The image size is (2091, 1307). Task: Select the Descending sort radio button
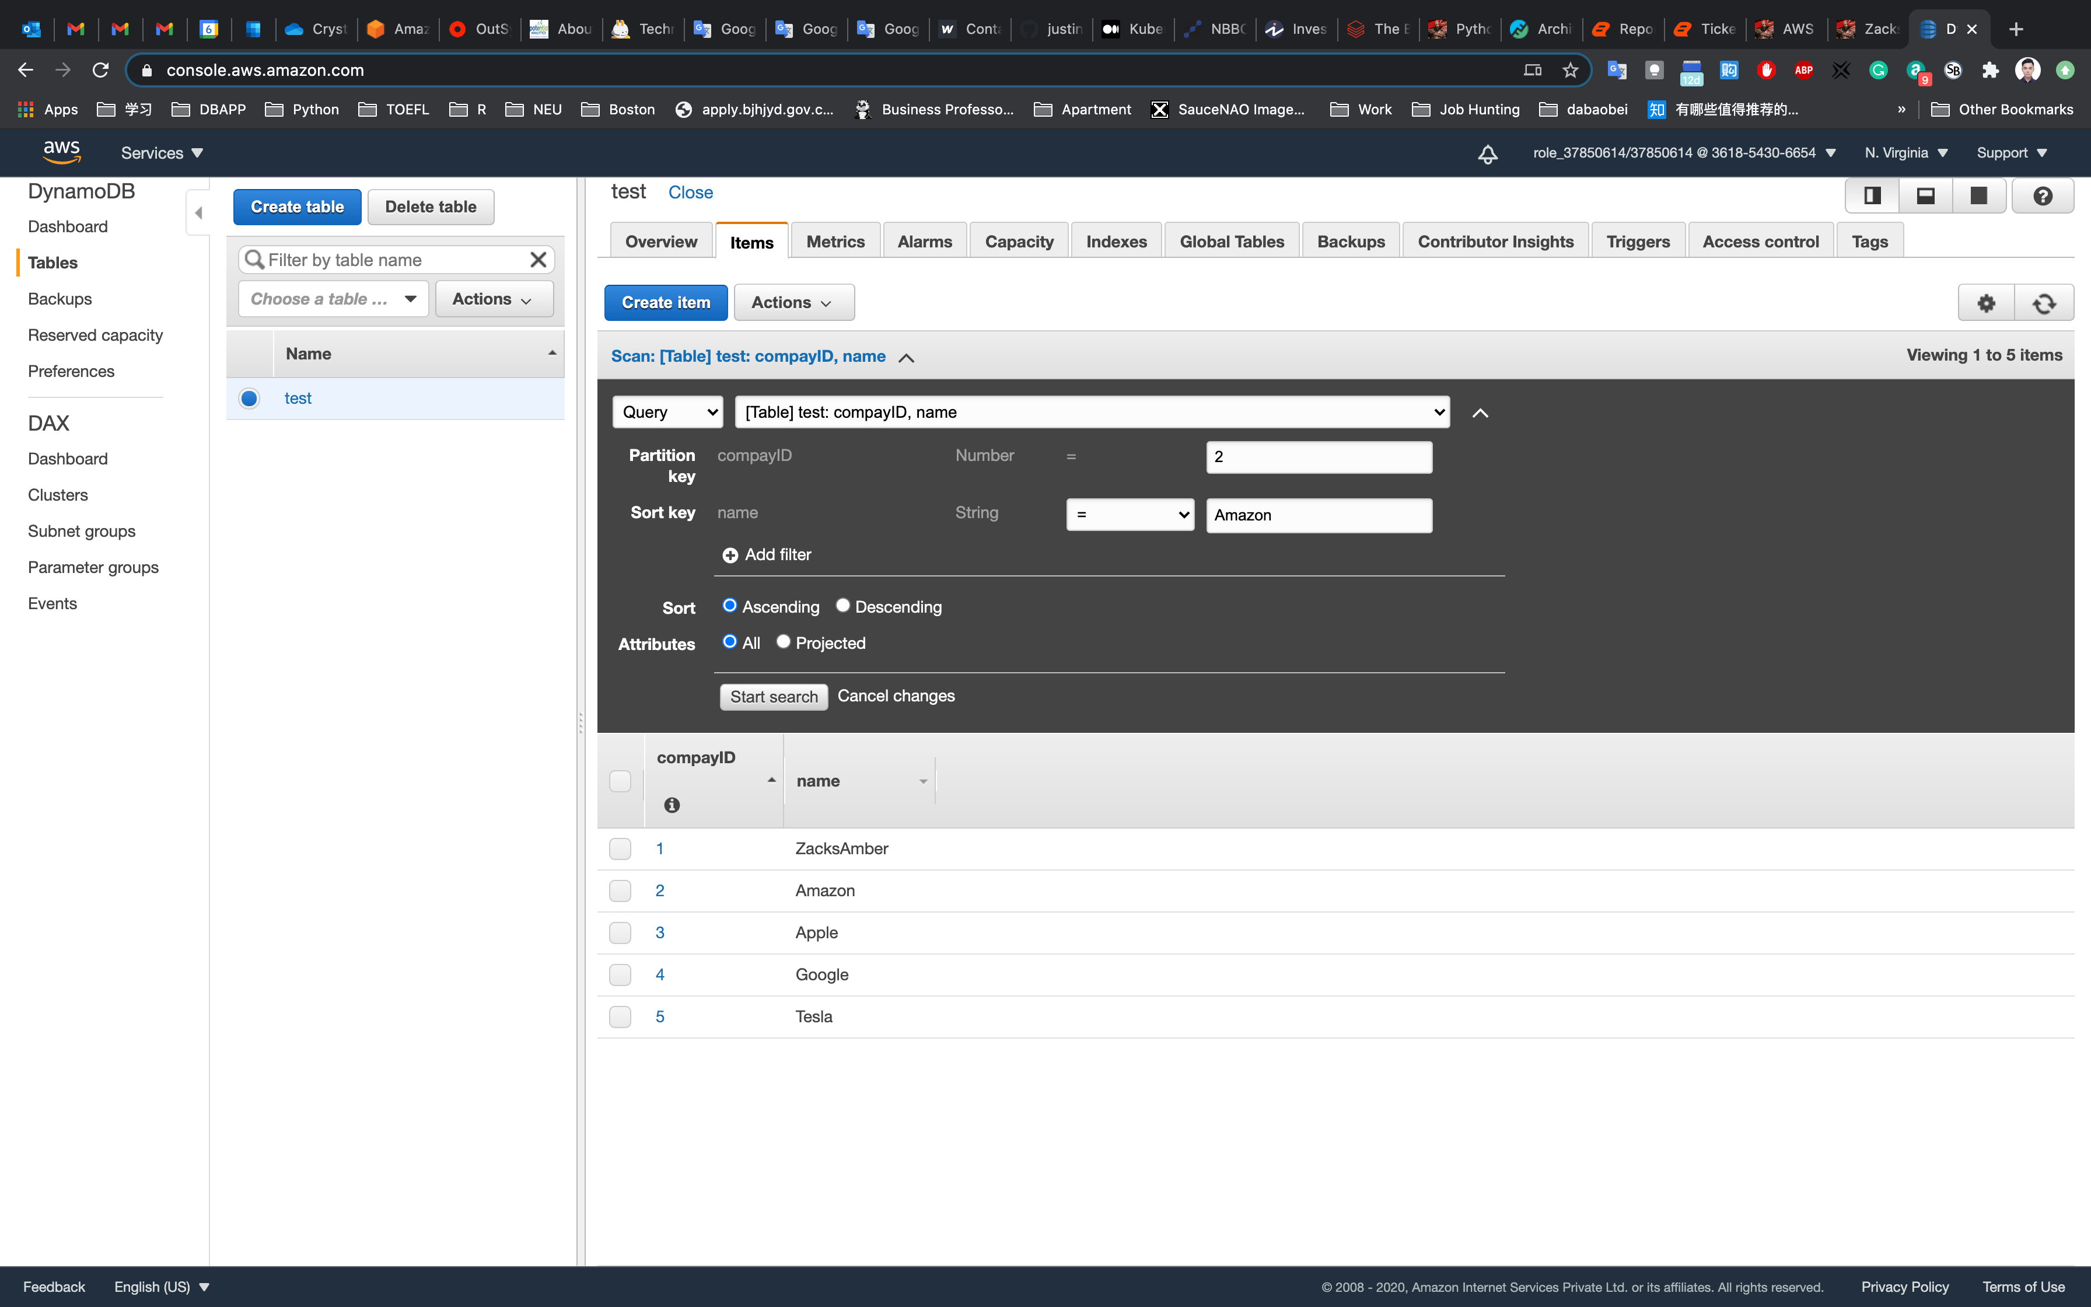click(x=842, y=606)
